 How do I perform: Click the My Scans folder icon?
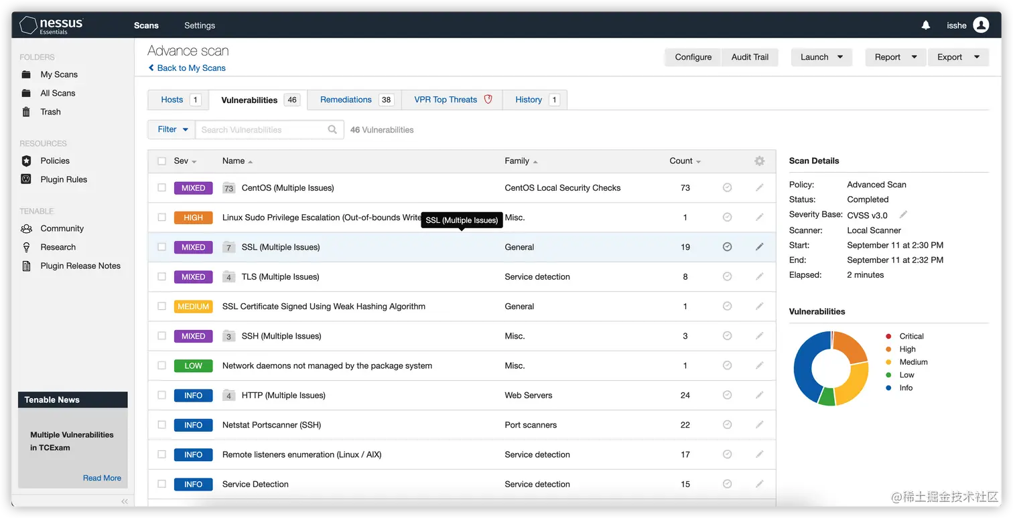[26, 74]
